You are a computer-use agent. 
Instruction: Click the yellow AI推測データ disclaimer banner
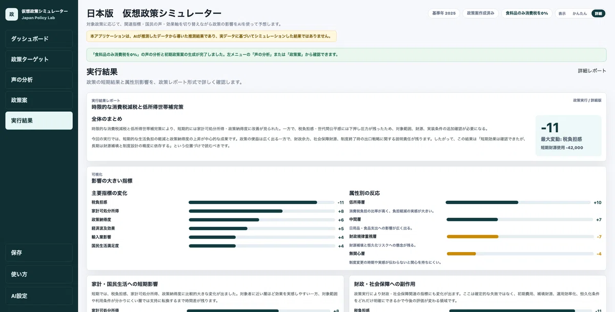pyautogui.click(x=212, y=36)
